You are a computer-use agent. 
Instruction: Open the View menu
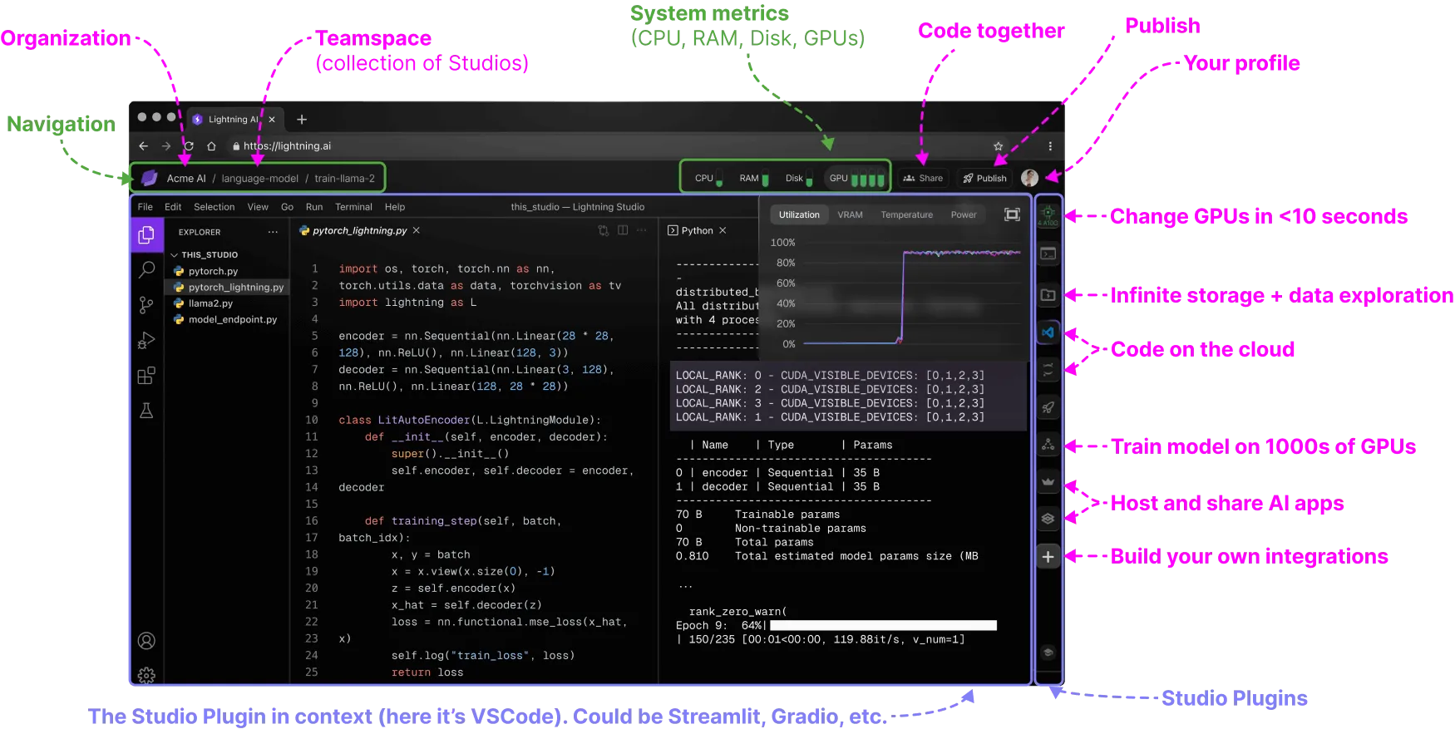click(x=258, y=207)
